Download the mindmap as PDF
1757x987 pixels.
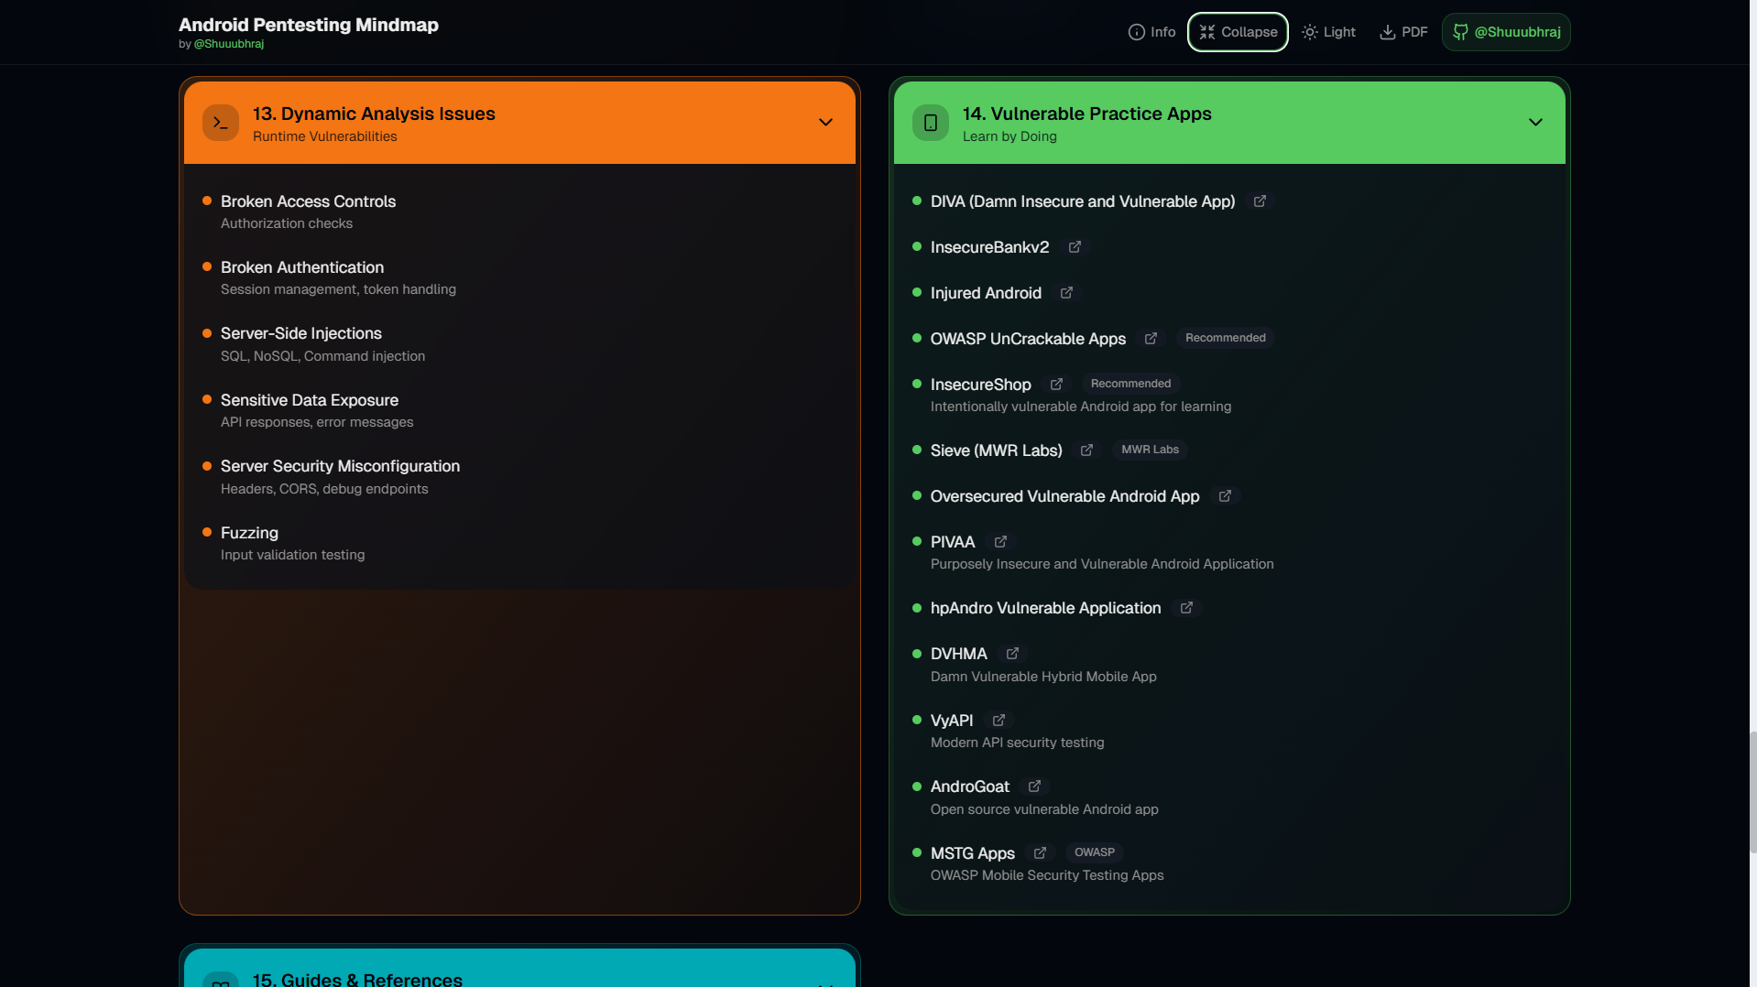coord(1403,32)
